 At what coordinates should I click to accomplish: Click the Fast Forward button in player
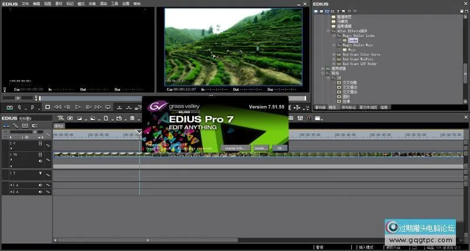pos(99,107)
